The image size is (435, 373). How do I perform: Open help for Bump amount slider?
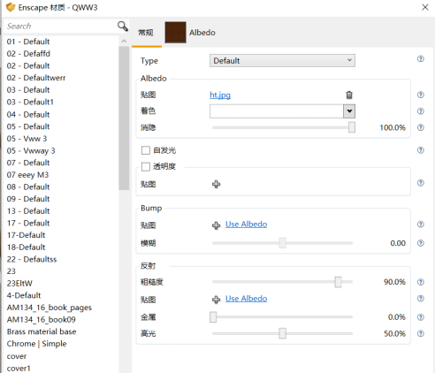point(421,243)
